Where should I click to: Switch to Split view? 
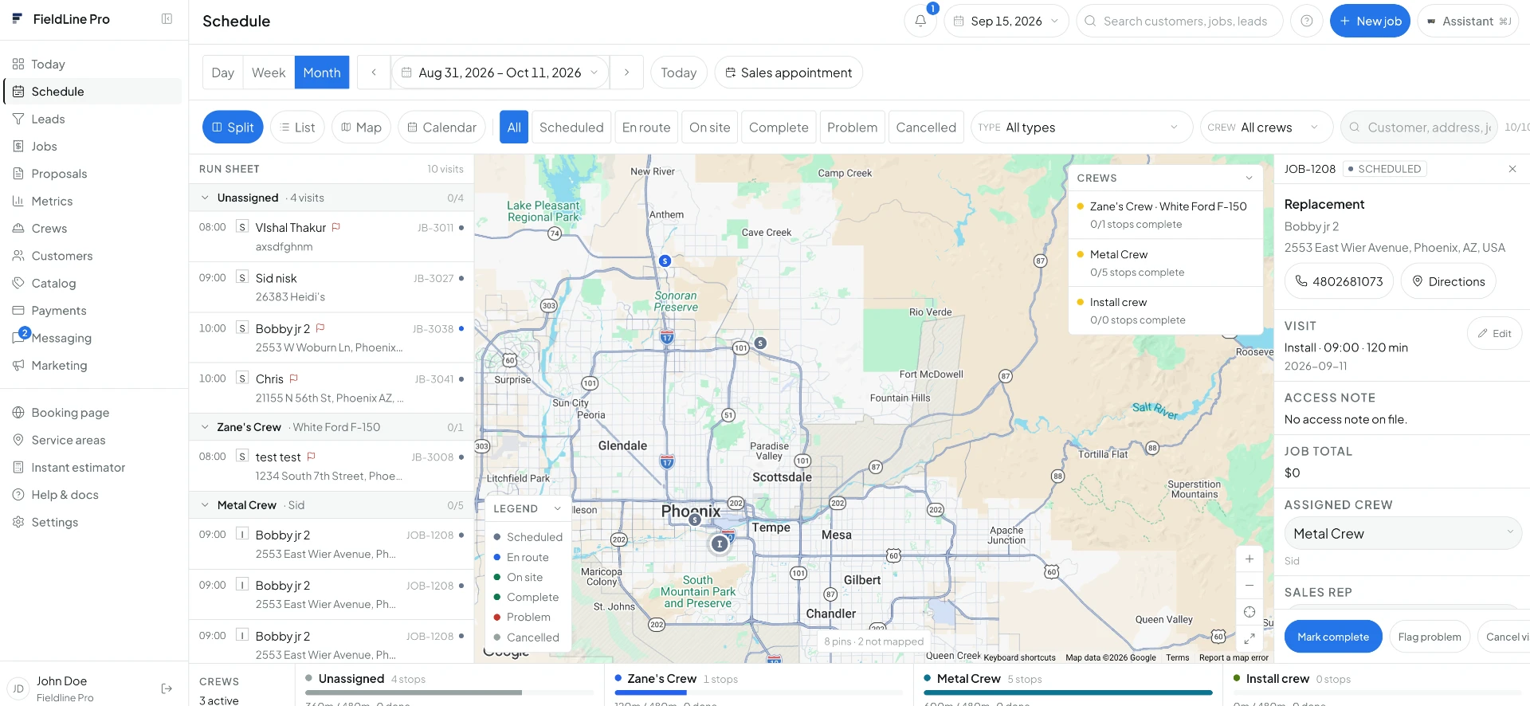coord(233,127)
